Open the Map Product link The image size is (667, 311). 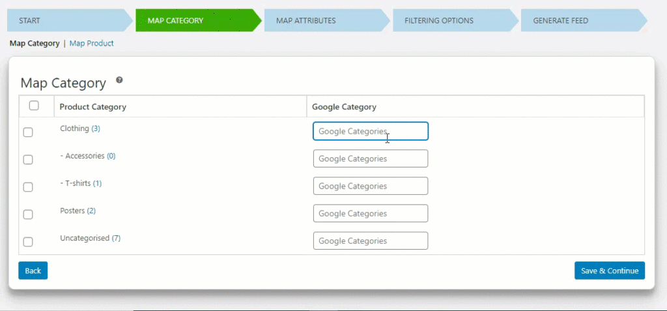coord(91,43)
